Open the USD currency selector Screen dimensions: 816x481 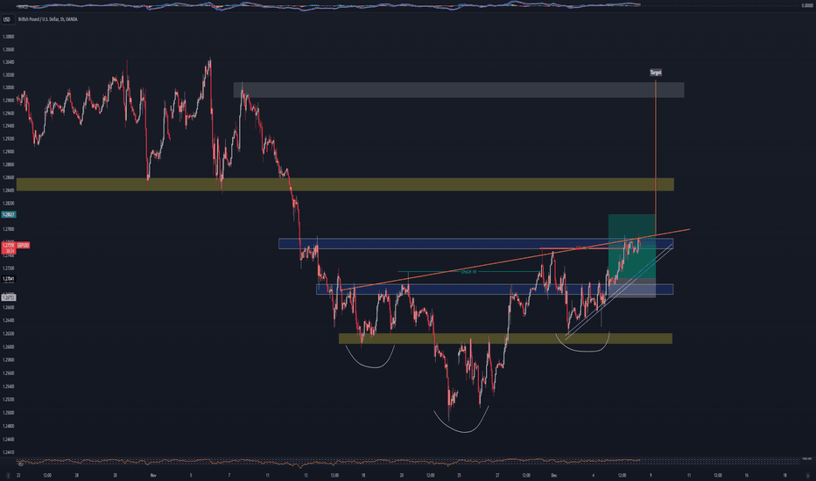tap(7, 19)
